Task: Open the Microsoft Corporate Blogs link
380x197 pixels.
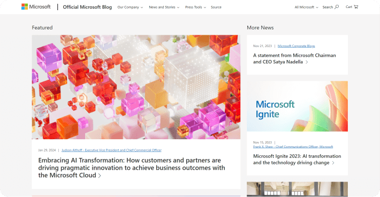Action: 296,46
